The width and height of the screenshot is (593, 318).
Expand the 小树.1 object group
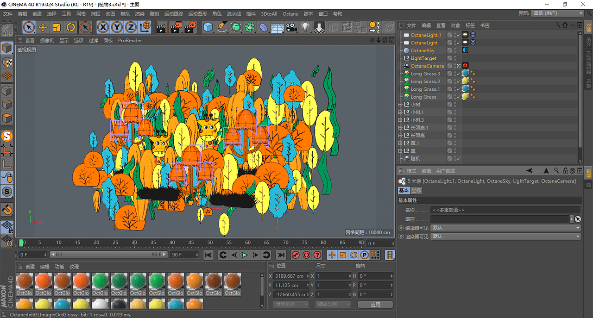[x=400, y=112]
